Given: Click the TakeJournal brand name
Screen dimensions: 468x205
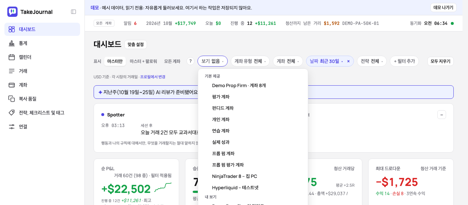Looking at the screenshot, I should (37, 12).
